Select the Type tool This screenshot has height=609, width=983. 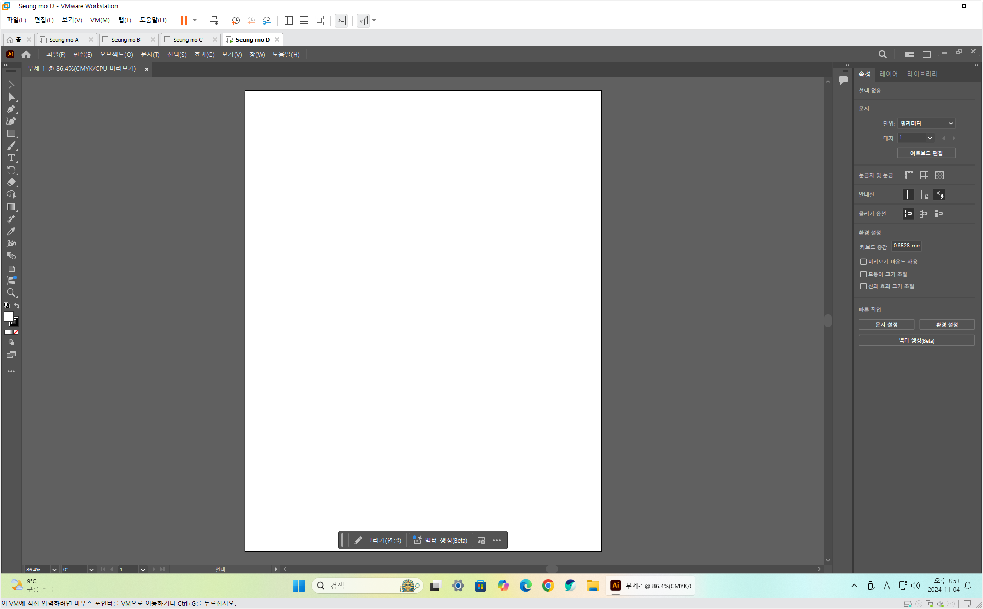point(11,158)
